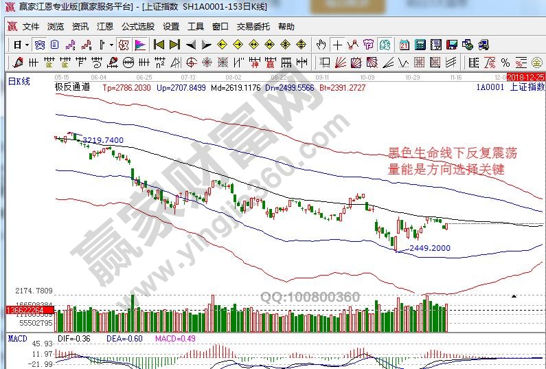Open the 公式选股 menu

(x=138, y=27)
